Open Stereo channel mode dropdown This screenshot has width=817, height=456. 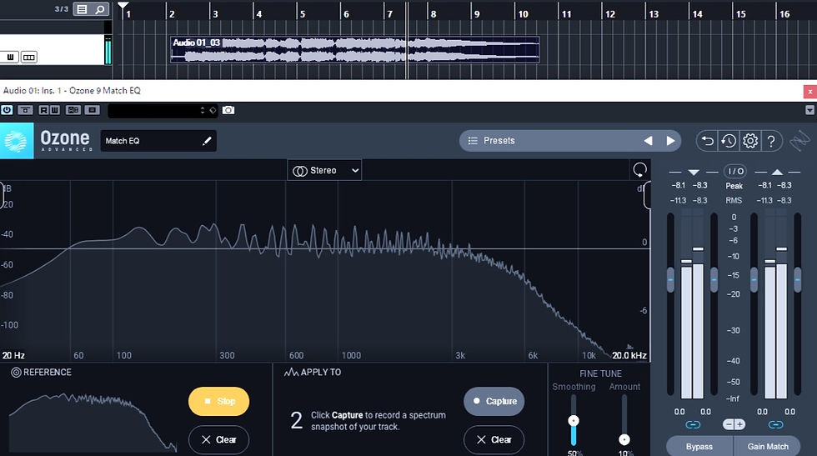tap(324, 170)
